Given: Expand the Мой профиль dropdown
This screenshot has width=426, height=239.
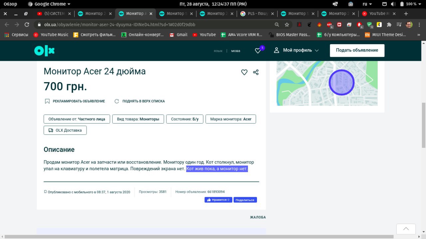Looking at the screenshot, I should (296, 50).
